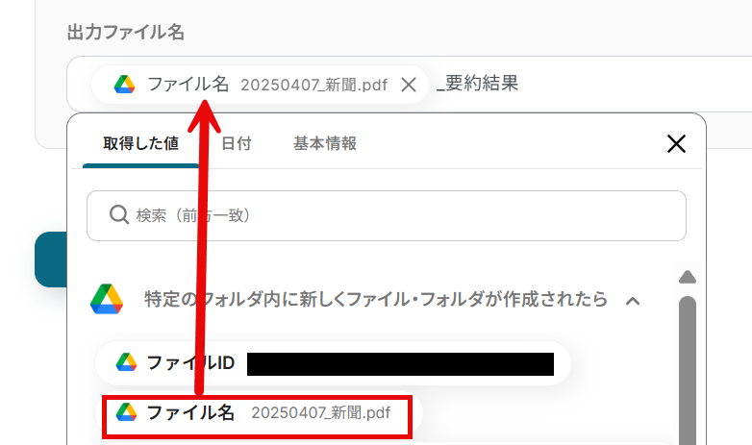Open the 日付 tab
Screen dimensions: 752x445
pos(236,143)
